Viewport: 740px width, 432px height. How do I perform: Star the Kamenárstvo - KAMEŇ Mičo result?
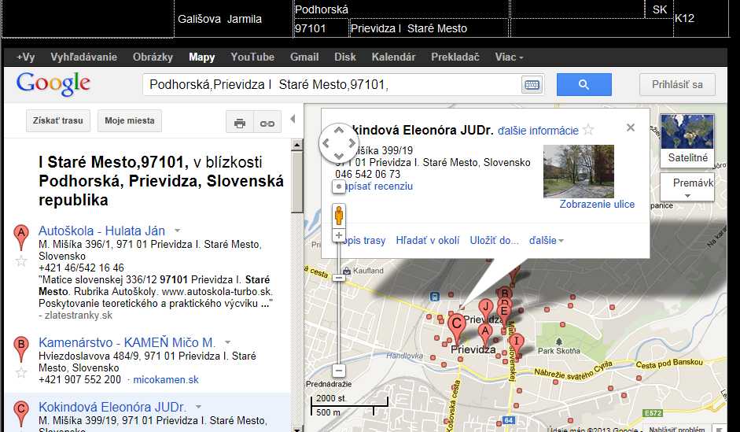(21, 373)
